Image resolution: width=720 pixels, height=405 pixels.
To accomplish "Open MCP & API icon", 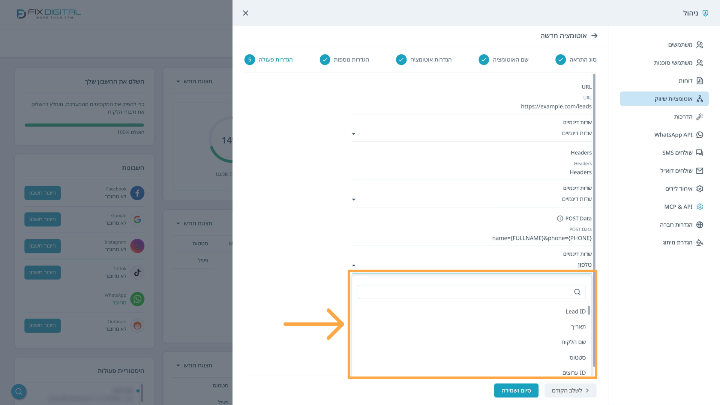I will 700,207.
